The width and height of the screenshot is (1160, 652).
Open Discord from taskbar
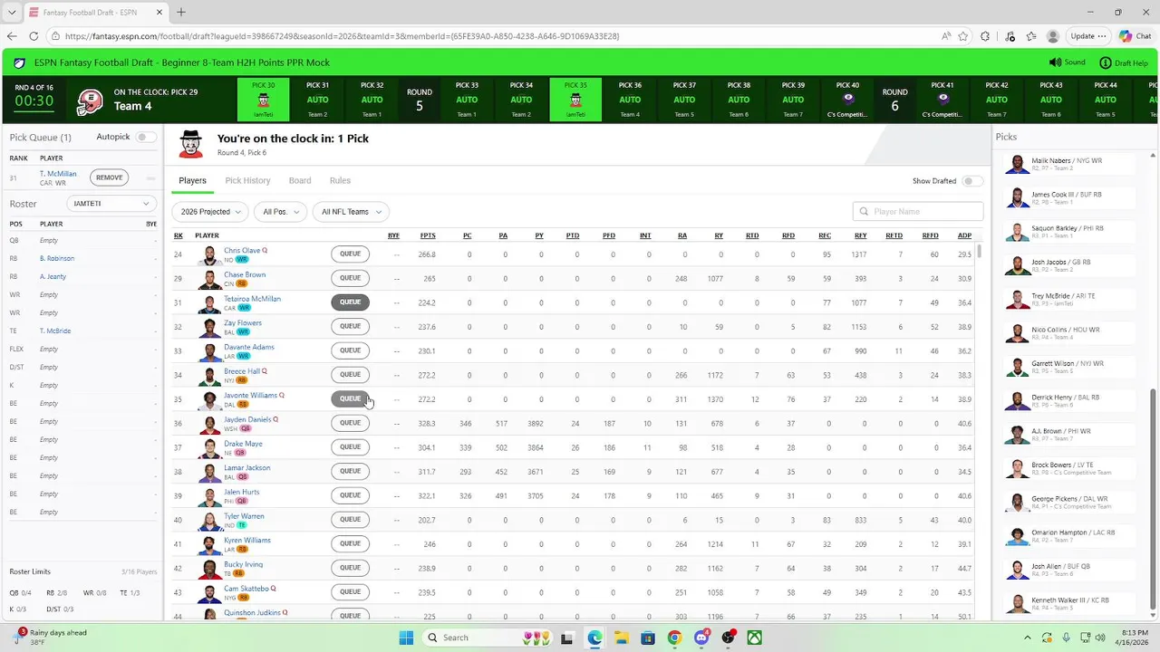coord(701,638)
